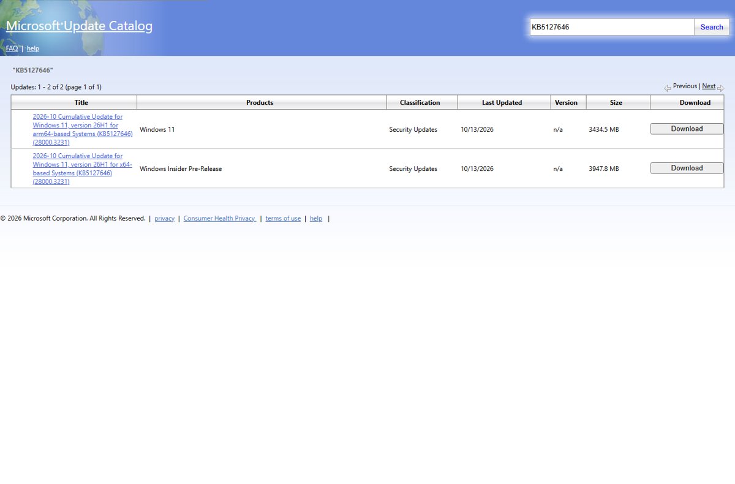Open the privacy footer link
The width and height of the screenshot is (735, 484).
pyautogui.click(x=164, y=218)
